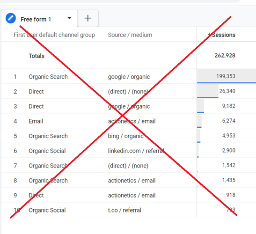
Task: Click the Totals label
Action: (37, 56)
